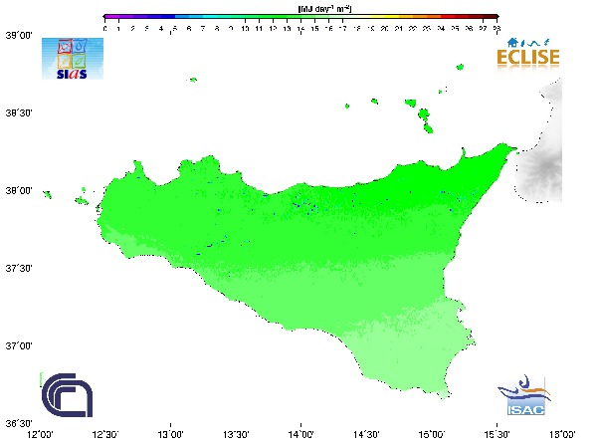The image size is (597, 448).
Task: Click the 15°30' longitude label
Action: tap(497, 435)
